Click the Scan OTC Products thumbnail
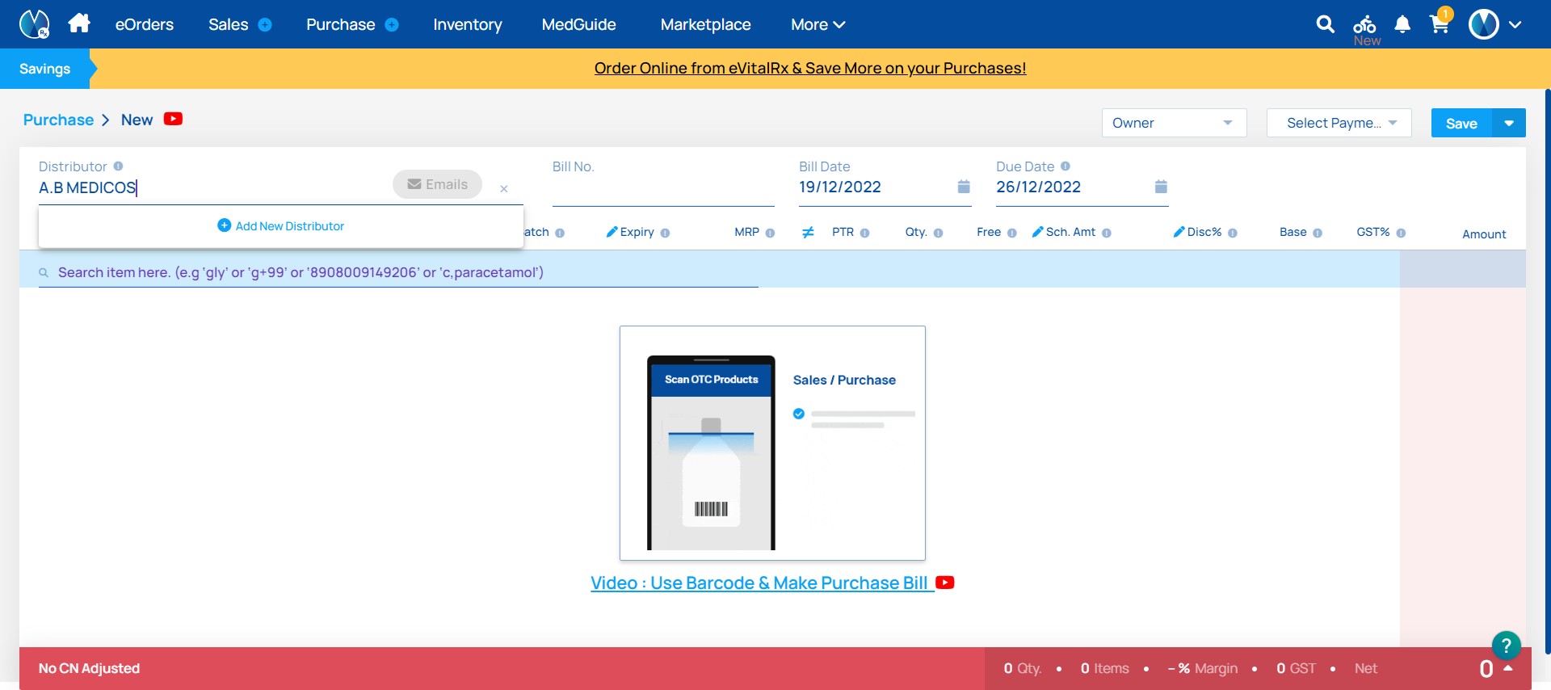This screenshot has width=1551, height=690. click(772, 443)
